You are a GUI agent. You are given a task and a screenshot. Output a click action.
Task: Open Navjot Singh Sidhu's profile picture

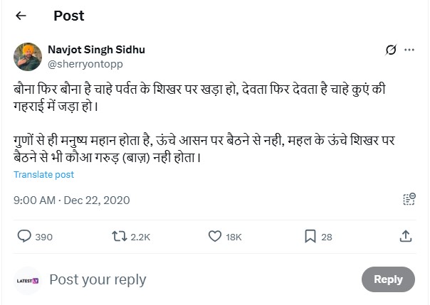27,56
